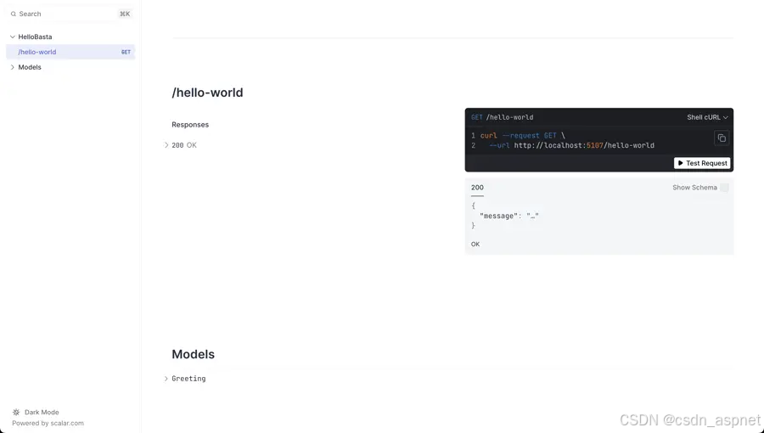Click the GET badge in sidebar
Screen dimensions: 764x433
tap(126, 52)
